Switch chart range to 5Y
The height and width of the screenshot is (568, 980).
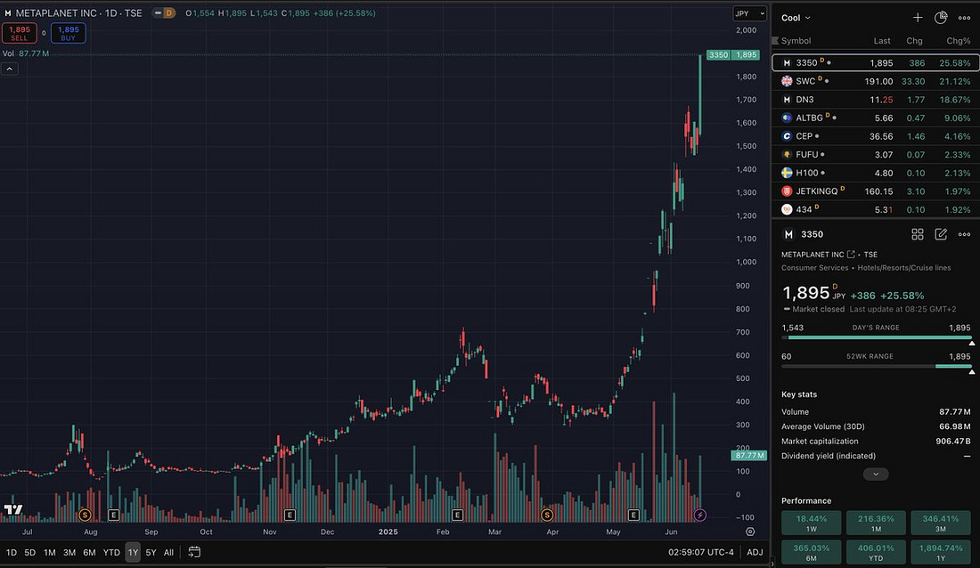[151, 552]
